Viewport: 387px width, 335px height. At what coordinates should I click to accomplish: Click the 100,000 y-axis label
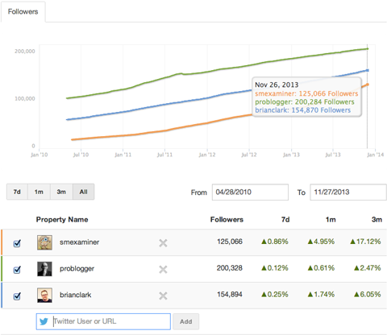tap(25, 99)
